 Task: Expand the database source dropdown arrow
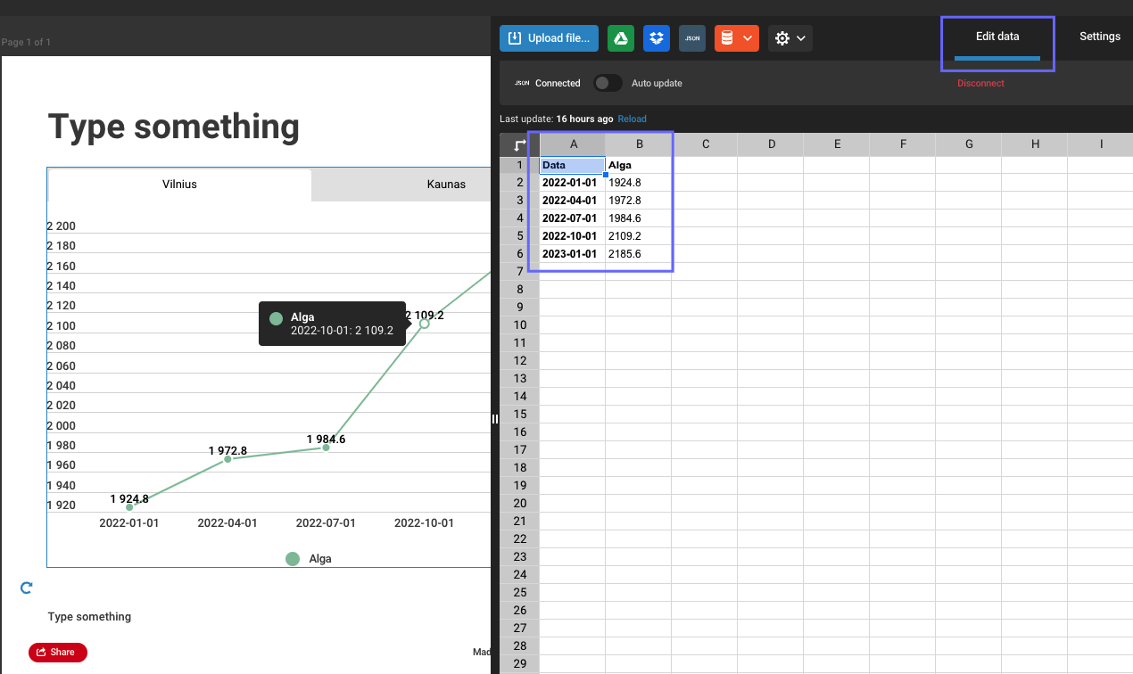pos(749,37)
